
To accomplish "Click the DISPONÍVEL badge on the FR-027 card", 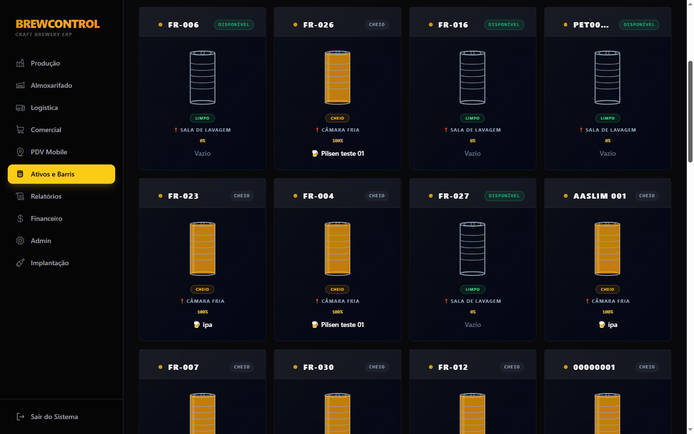I will (x=504, y=196).
